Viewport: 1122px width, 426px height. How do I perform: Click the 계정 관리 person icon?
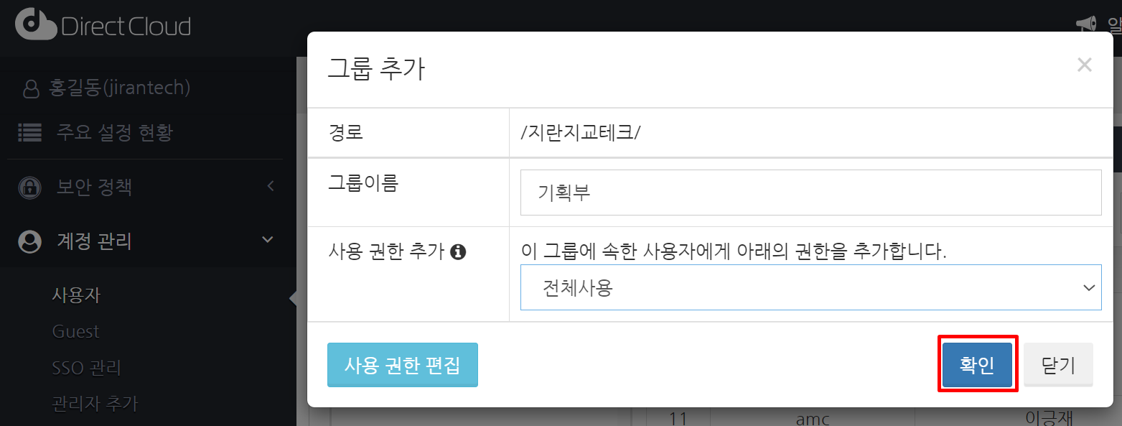[x=29, y=241]
